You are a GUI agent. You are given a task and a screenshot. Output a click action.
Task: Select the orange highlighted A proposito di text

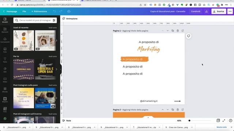click(132, 59)
